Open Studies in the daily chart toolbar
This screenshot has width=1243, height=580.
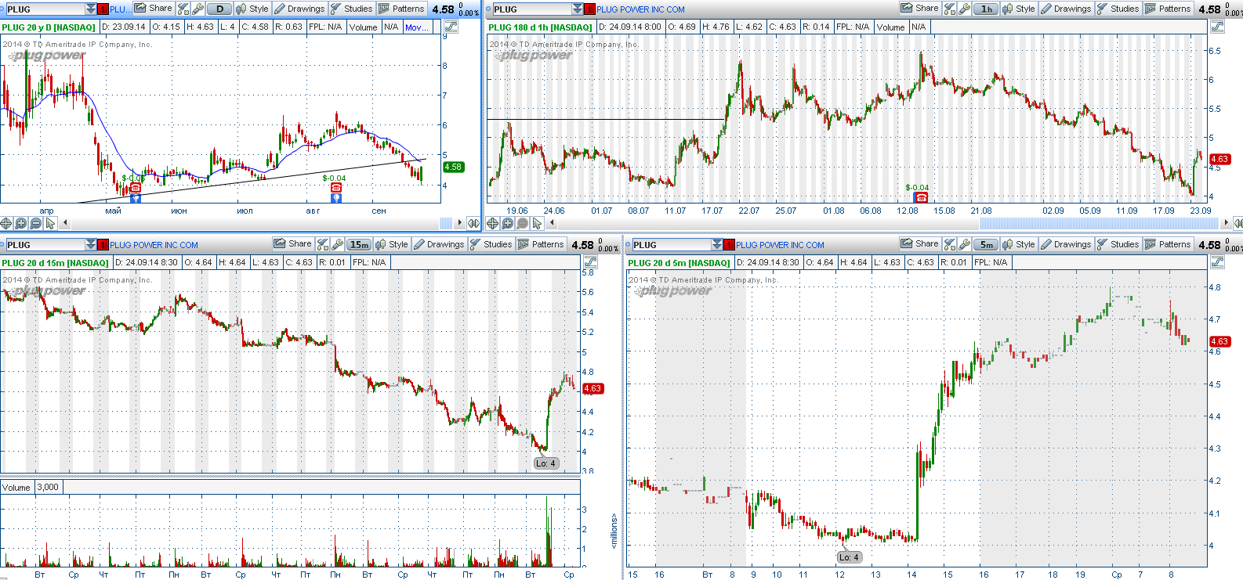point(351,9)
